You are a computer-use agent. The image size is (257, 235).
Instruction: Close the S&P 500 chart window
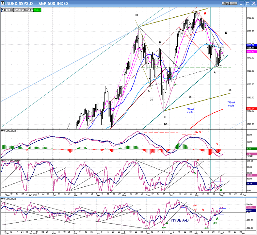253,3
